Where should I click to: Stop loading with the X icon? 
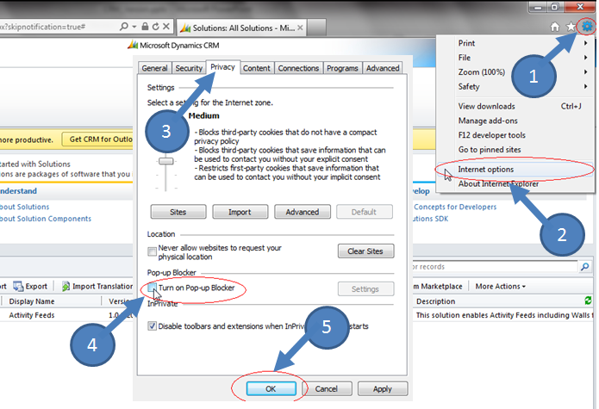(x=166, y=27)
